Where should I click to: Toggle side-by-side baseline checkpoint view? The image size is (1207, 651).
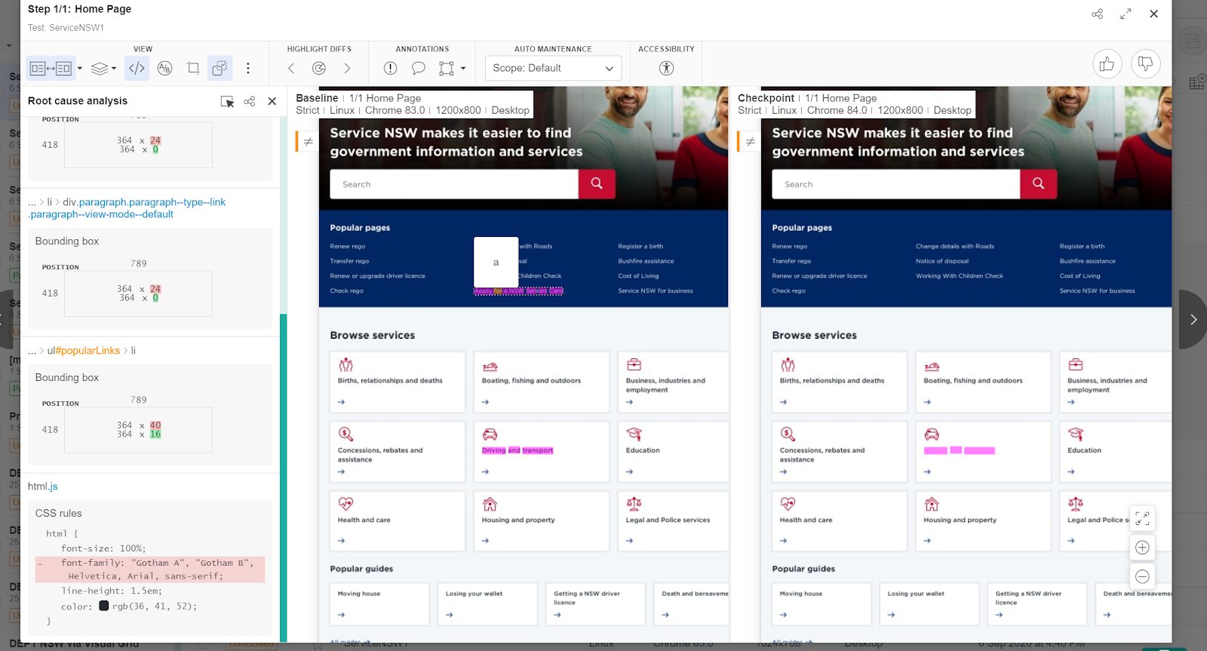(50, 69)
